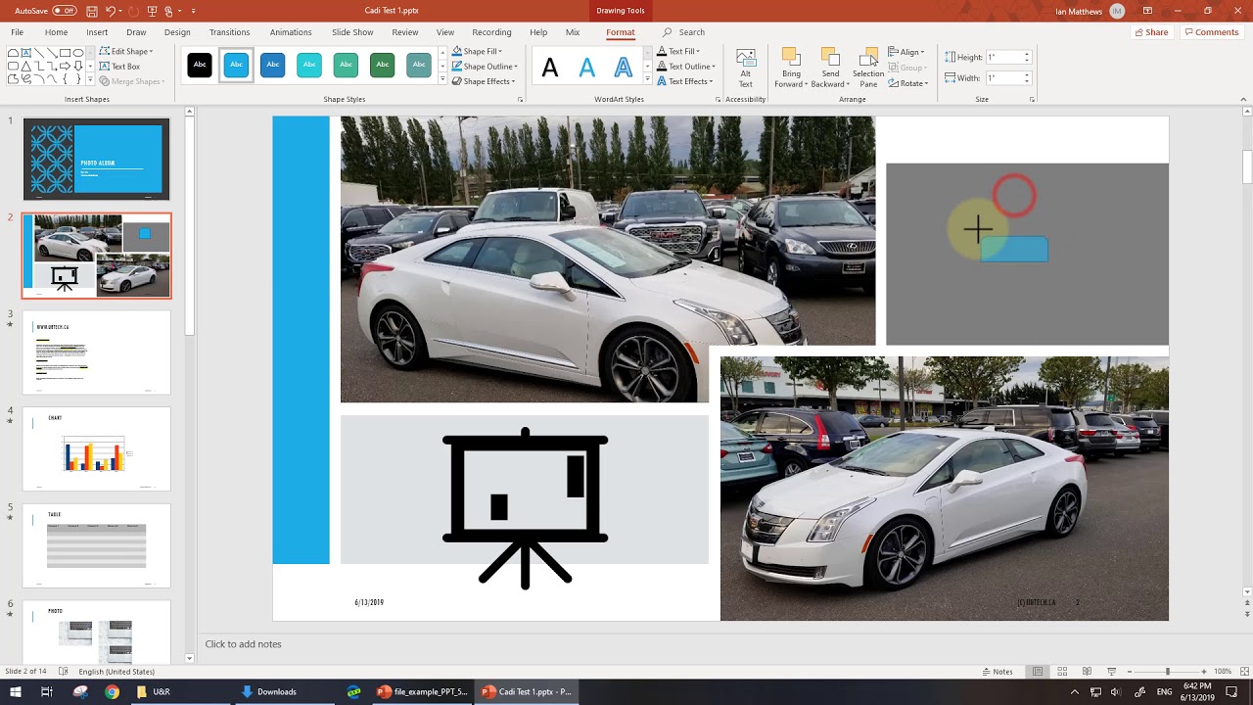The image size is (1253, 705).
Task: Open Shape Styles dialog launcher
Action: point(520,100)
